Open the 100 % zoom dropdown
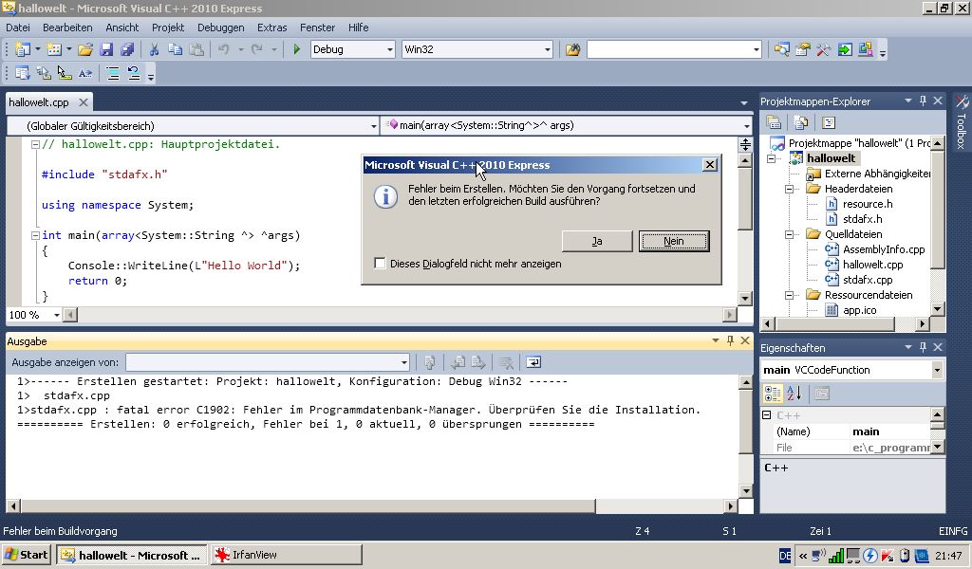This screenshot has width=972, height=569. (x=56, y=315)
